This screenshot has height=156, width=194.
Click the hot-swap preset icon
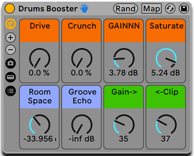click(170, 8)
